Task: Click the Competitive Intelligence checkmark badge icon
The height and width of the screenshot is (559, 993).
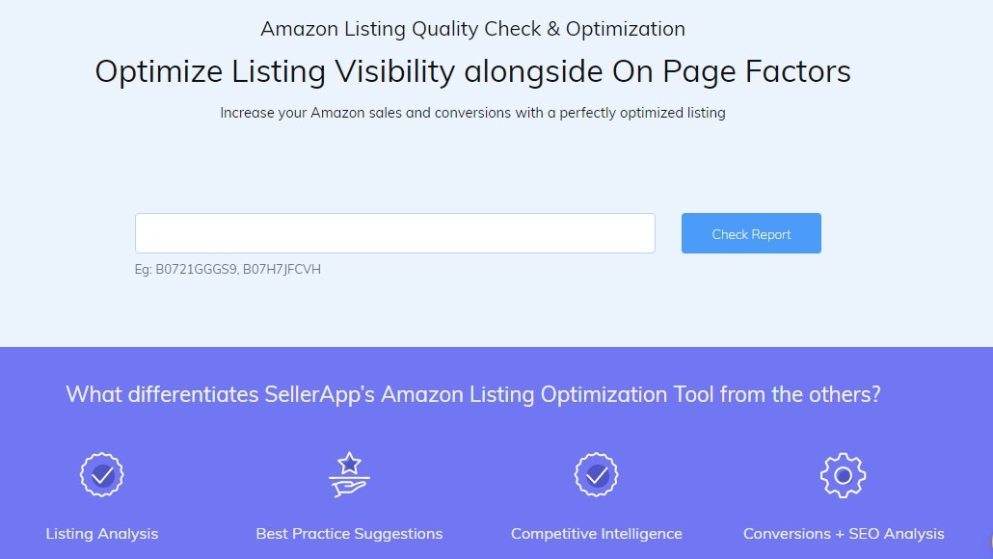Action: coord(596,474)
